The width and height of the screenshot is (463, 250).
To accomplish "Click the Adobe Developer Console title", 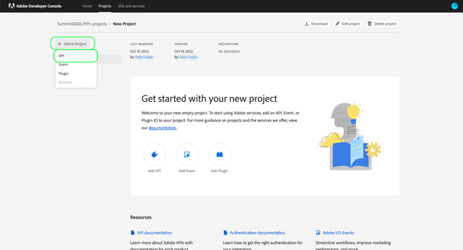I will (39, 6).
